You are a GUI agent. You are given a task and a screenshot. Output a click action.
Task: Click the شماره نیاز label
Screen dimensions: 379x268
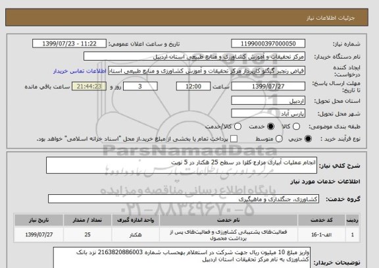(x=347, y=44)
